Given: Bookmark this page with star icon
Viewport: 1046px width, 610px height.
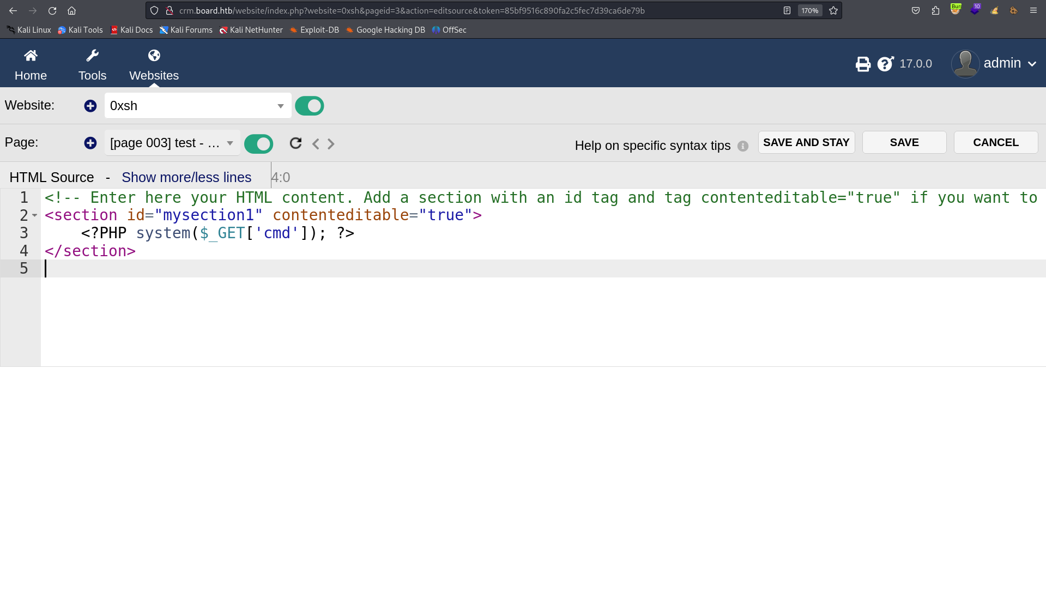Looking at the screenshot, I should [x=833, y=10].
